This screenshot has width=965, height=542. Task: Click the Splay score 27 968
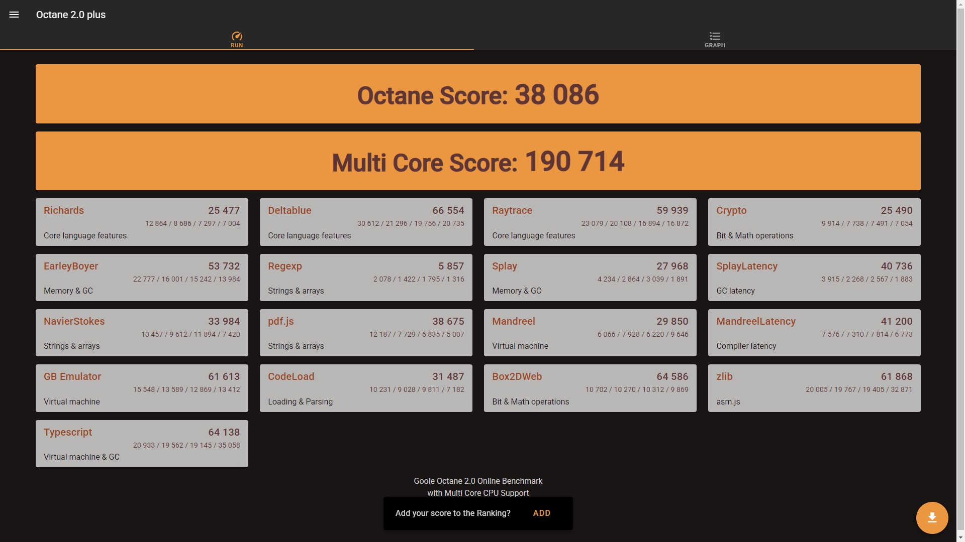tap(672, 266)
